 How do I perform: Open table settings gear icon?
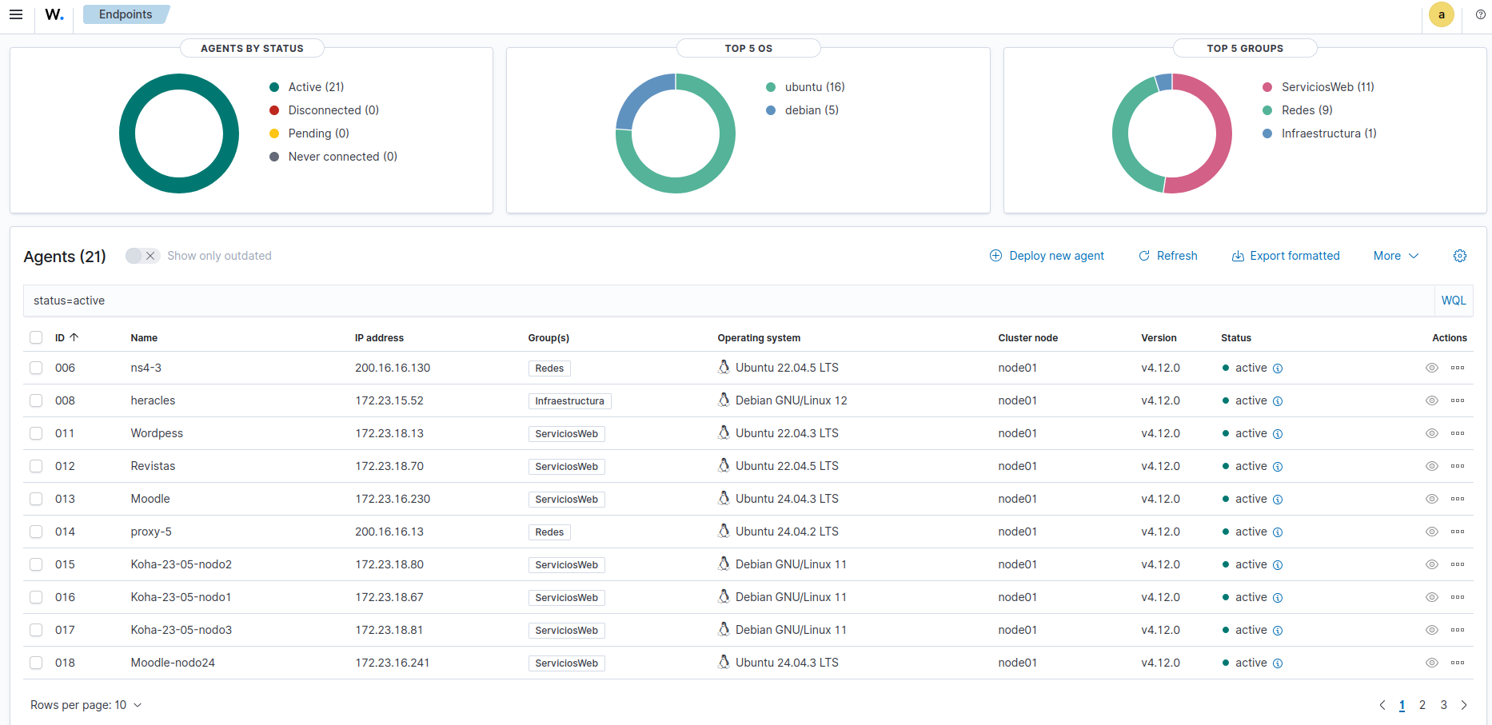pos(1460,256)
